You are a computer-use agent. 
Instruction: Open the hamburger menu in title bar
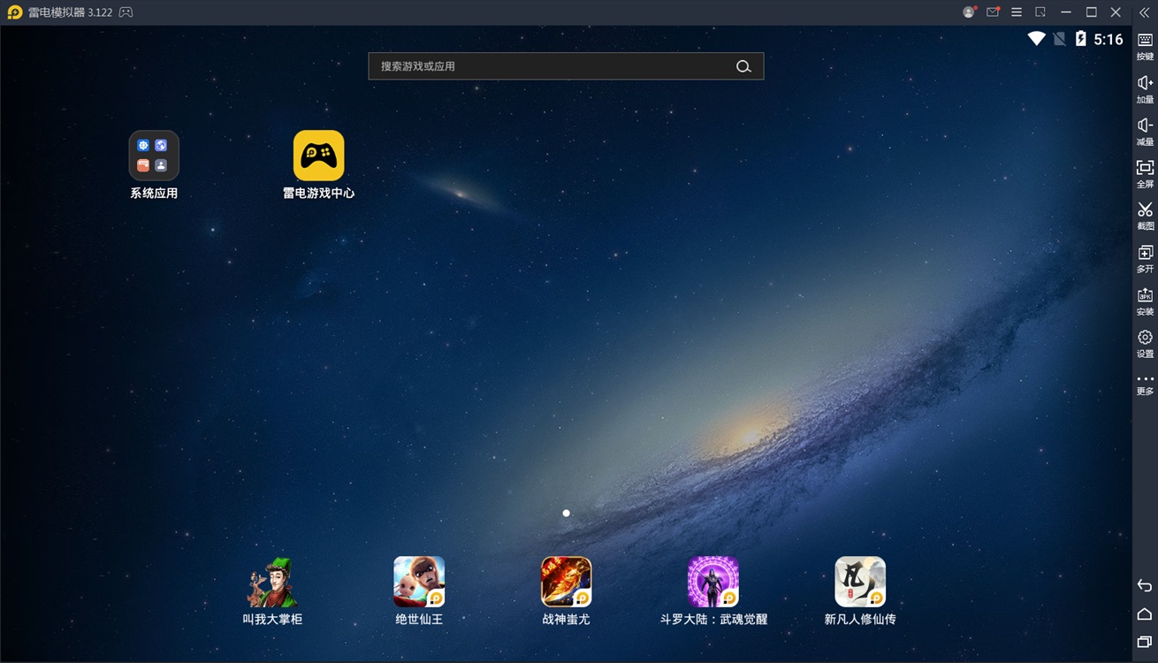tap(1017, 12)
